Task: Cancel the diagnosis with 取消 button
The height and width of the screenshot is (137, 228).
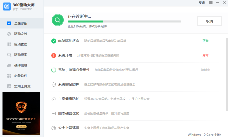Action: coord(209,21)
